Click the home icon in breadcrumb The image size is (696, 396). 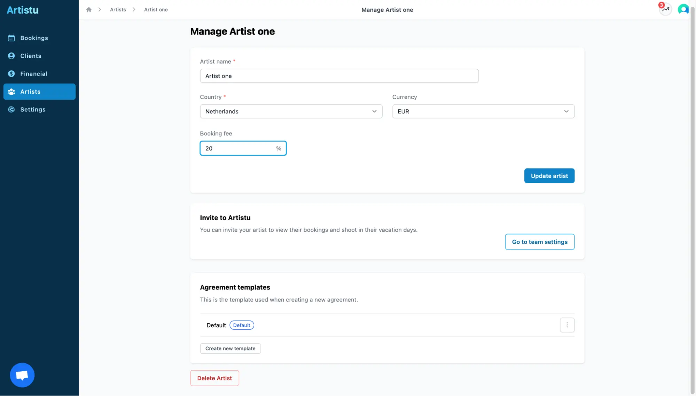pyautogui.click(x=89, y=10)
